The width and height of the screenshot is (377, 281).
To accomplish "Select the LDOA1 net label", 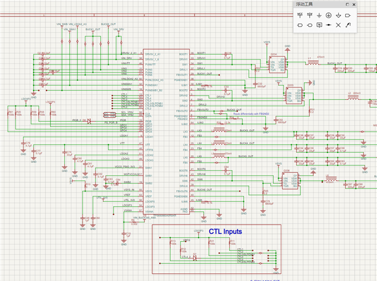I will (124, 136).
